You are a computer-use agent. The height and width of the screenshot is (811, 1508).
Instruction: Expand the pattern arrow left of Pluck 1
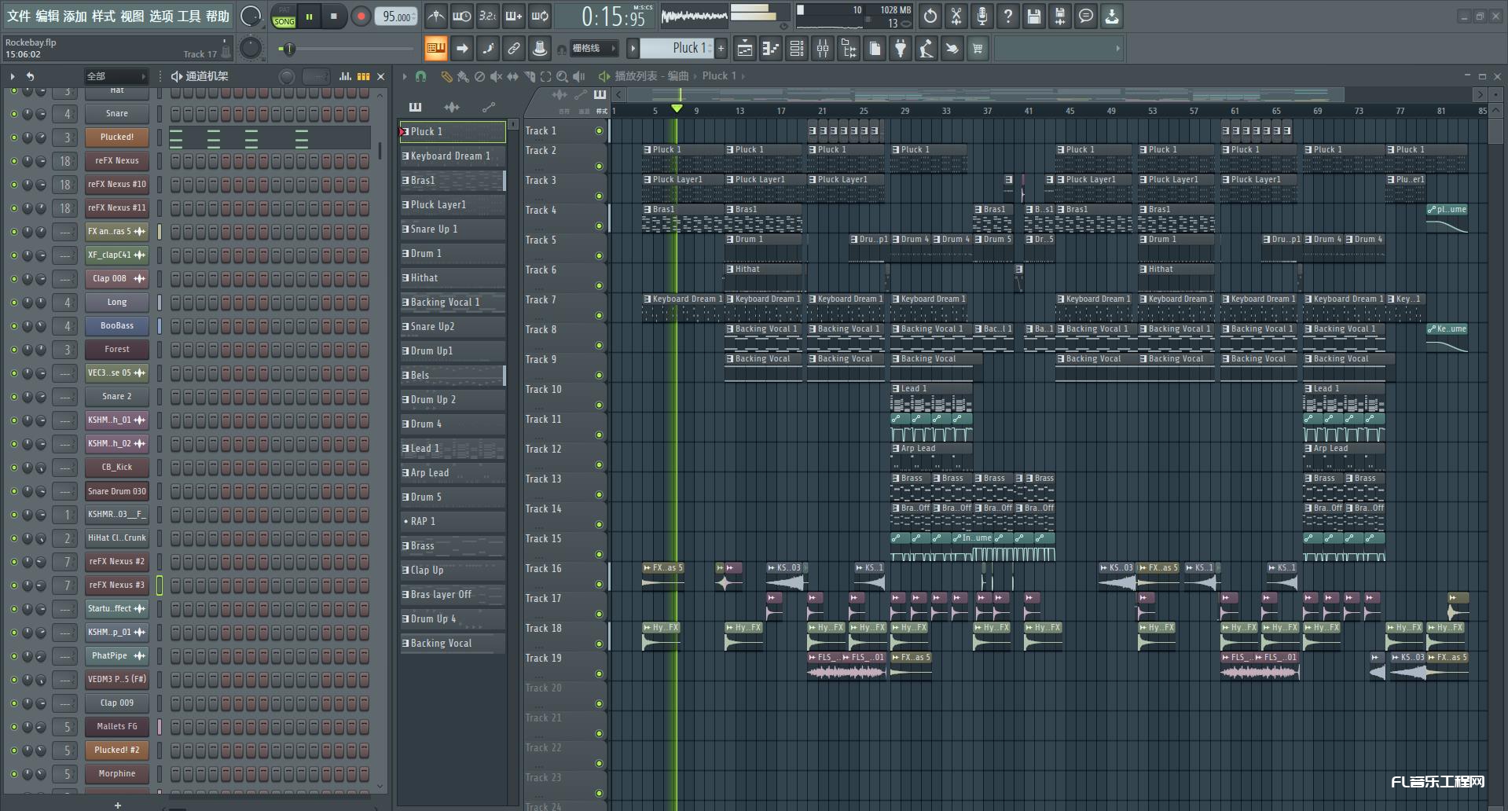pos(633,49)
